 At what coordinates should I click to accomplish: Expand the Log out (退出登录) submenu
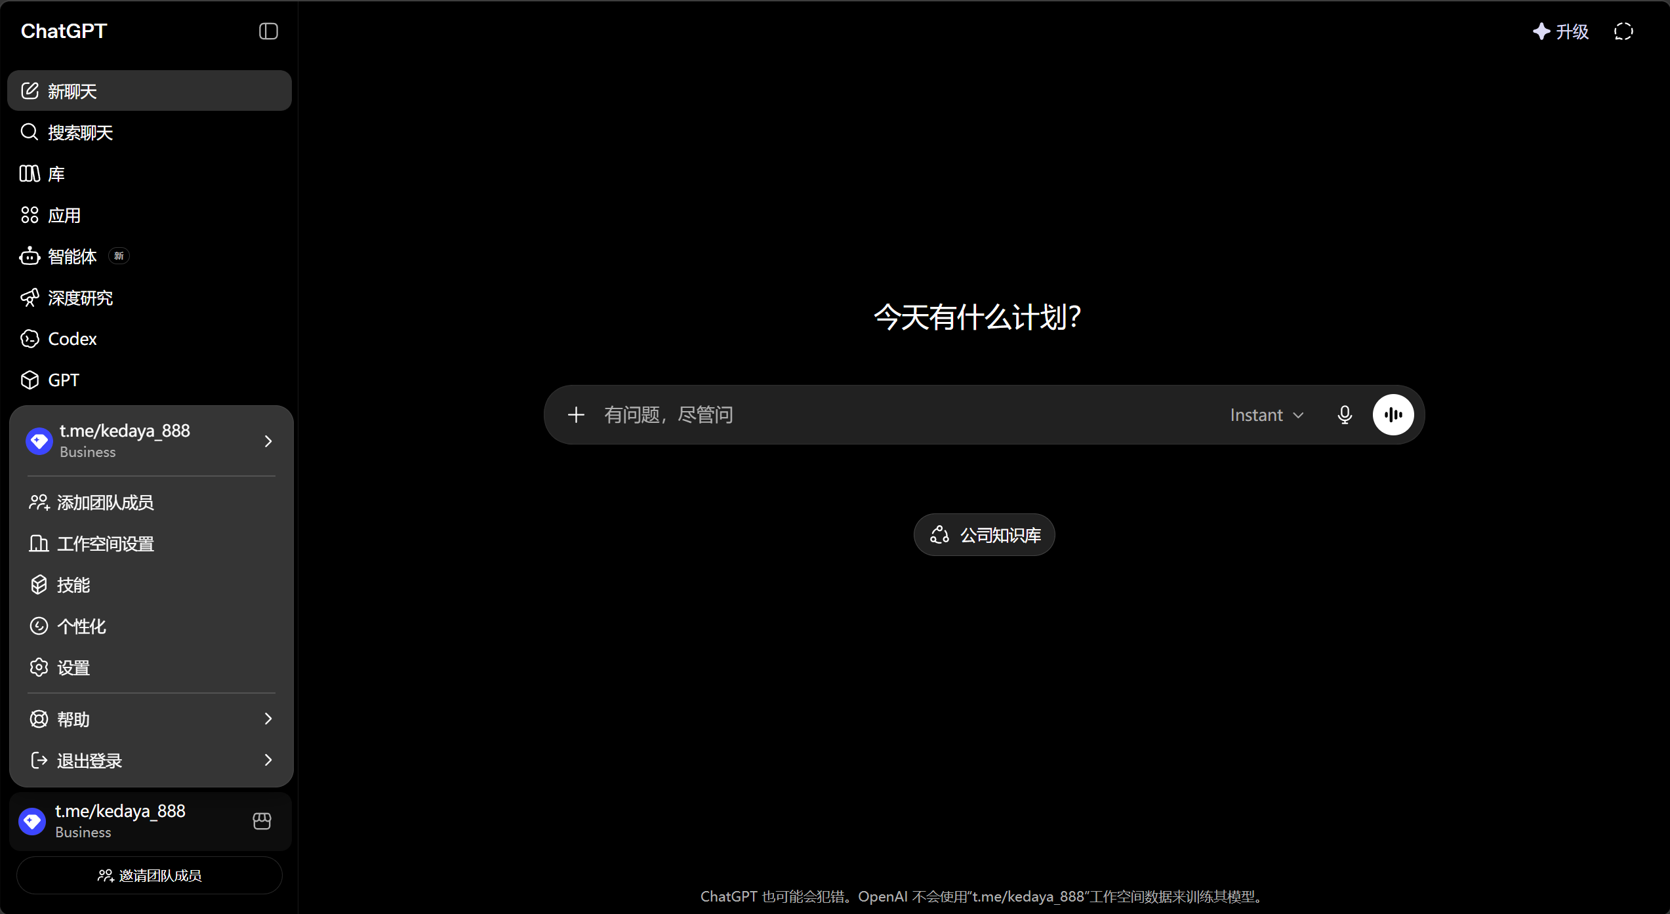tap(151, 761)
